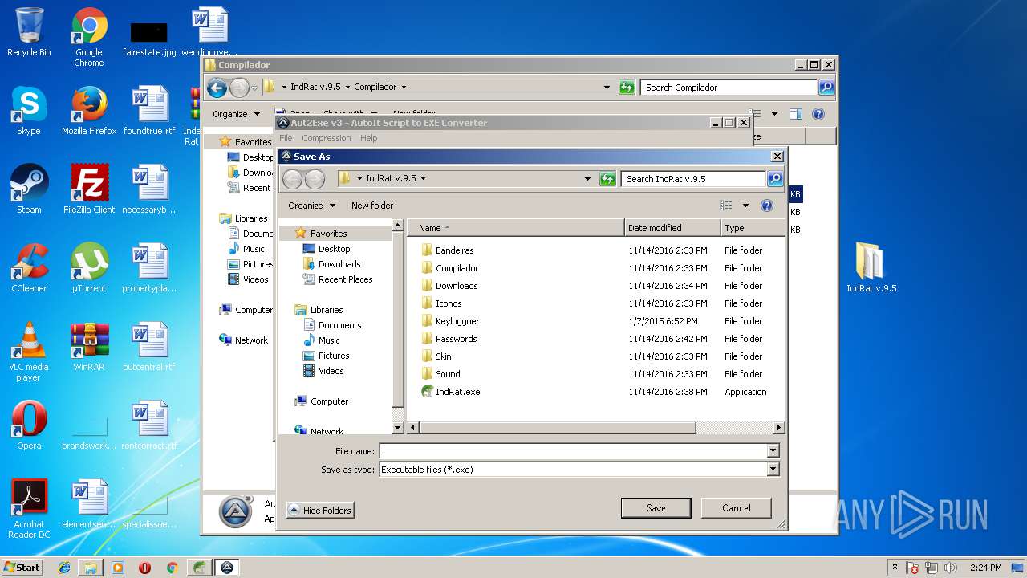This screenshot has height=578, width=1027.
Task: Select Computer in Save As sidebar
Action: click(x=329, y=401)
